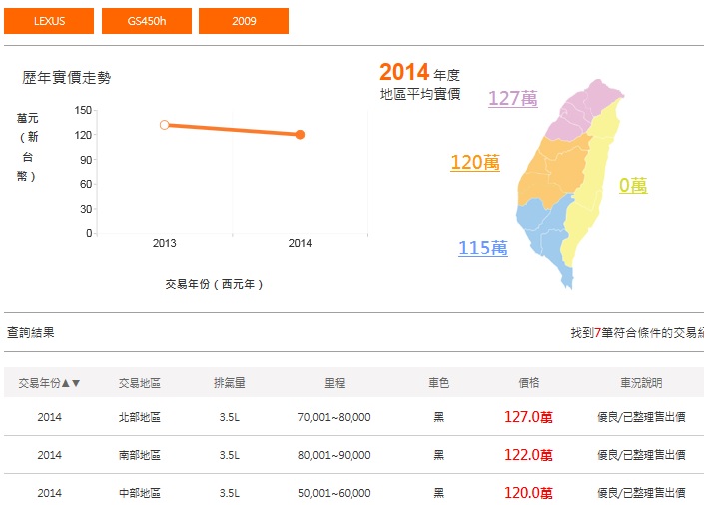
Task: Click the 里程 column header
Action: point(335,383)
